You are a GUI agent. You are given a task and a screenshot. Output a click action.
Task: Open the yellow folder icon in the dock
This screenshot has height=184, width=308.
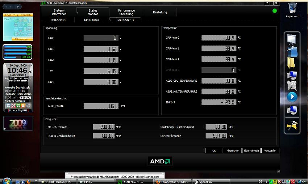(291, 63)
